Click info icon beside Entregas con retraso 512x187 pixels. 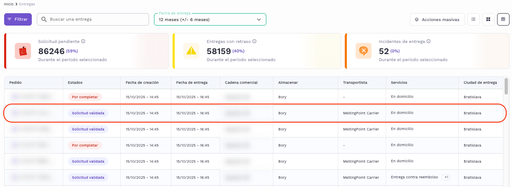(x=254, y=41)
